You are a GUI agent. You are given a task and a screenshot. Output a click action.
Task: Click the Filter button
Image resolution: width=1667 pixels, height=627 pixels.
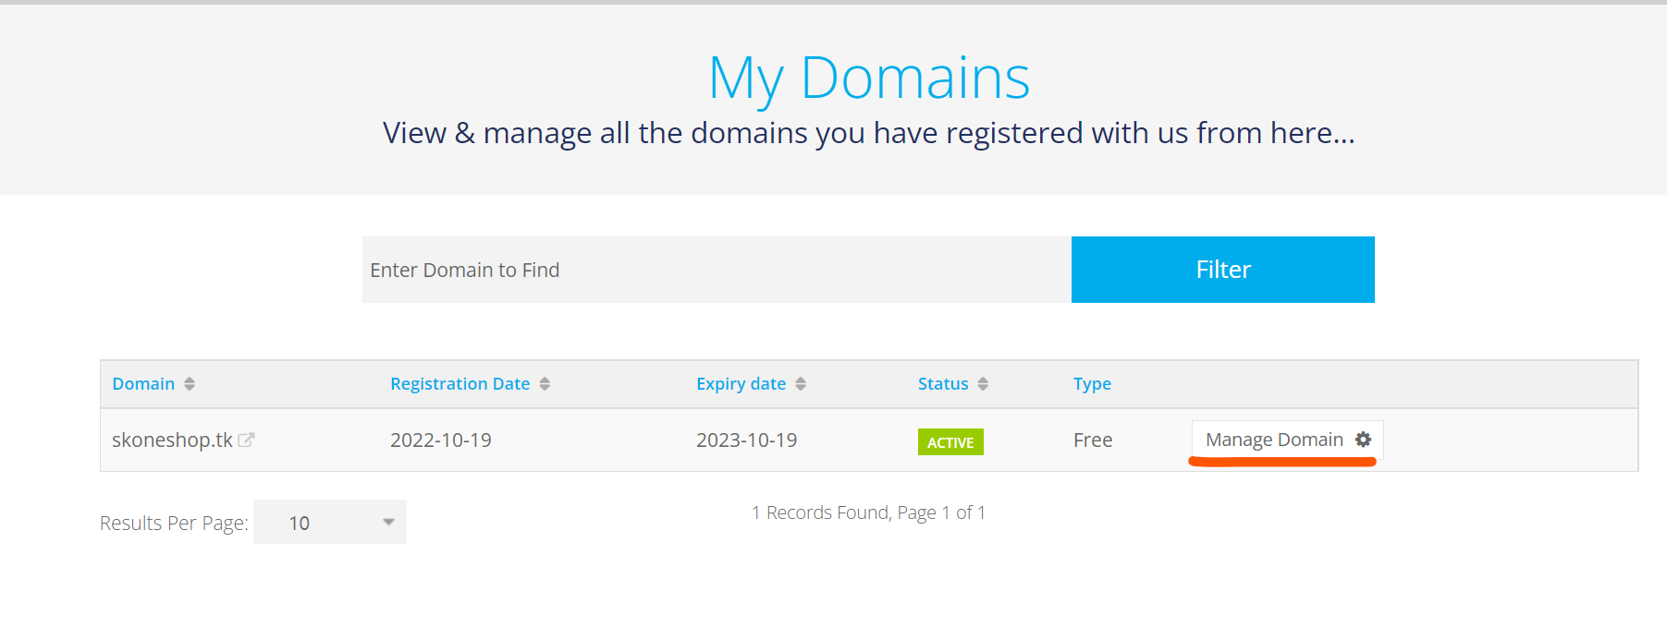click(1222, 270)
